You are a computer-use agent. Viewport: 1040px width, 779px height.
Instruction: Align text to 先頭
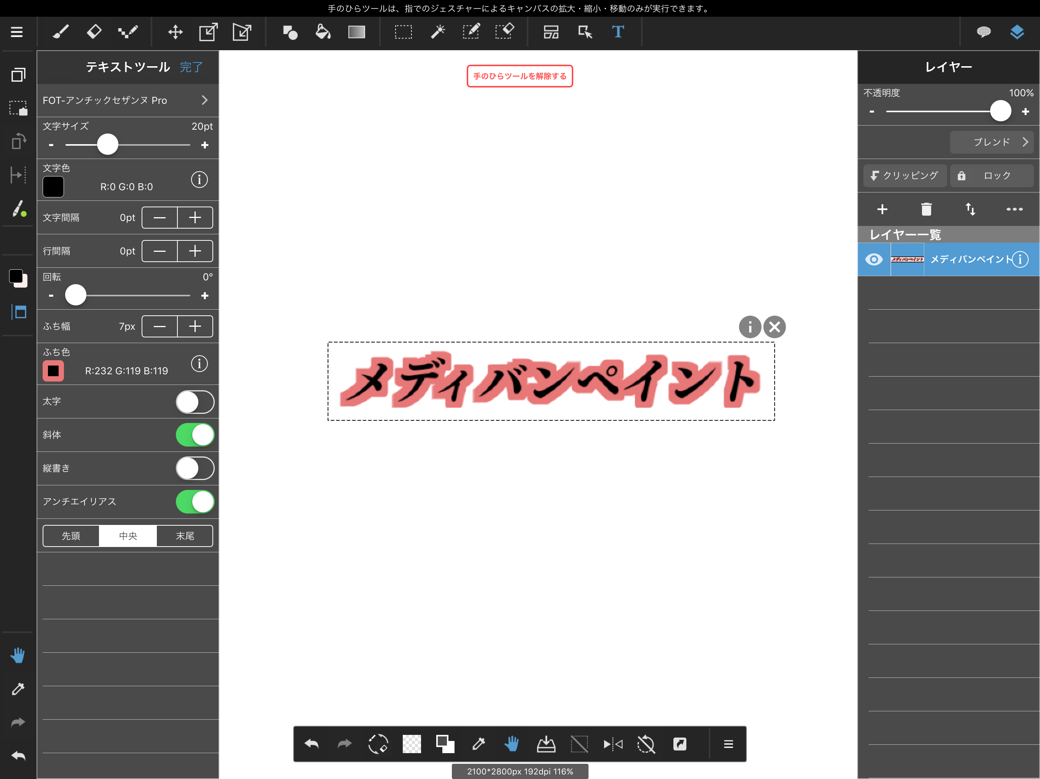pyautogui.click(x=71, y=536)
